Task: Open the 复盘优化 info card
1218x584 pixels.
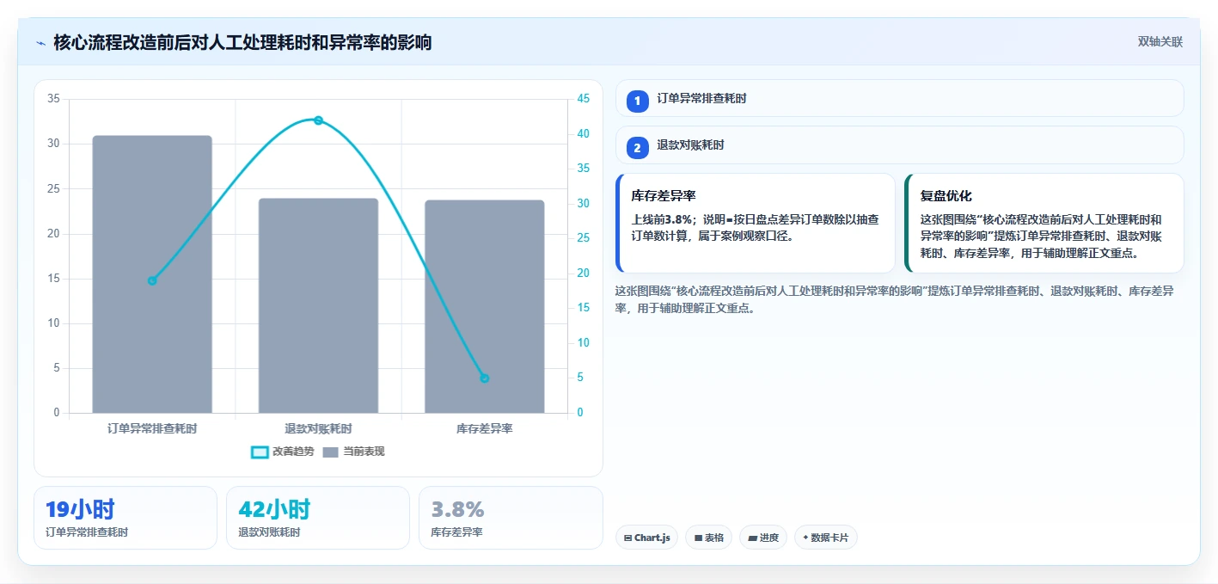Action: 1044,223
